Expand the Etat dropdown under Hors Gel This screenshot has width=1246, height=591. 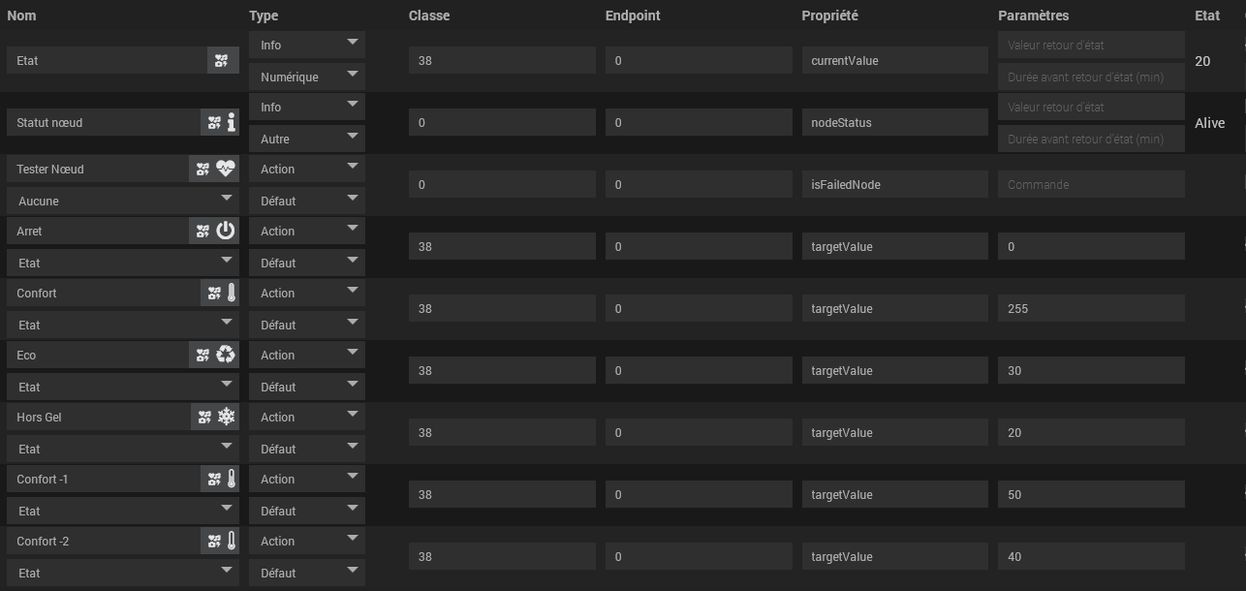pyautogui.click(x=123, y=449)
